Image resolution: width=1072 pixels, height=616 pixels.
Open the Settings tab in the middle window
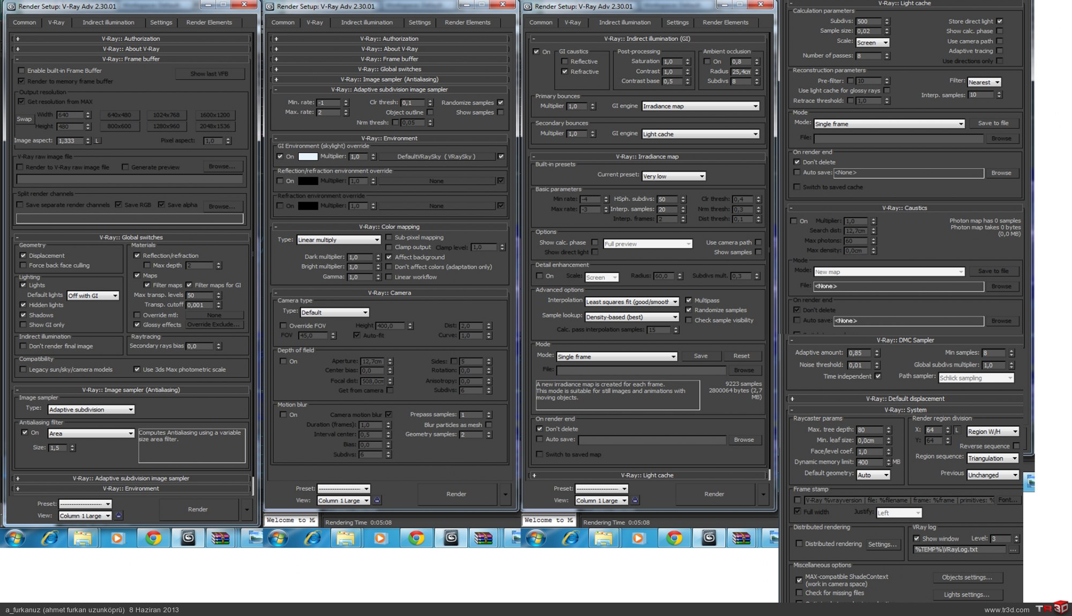click(419, 22)
